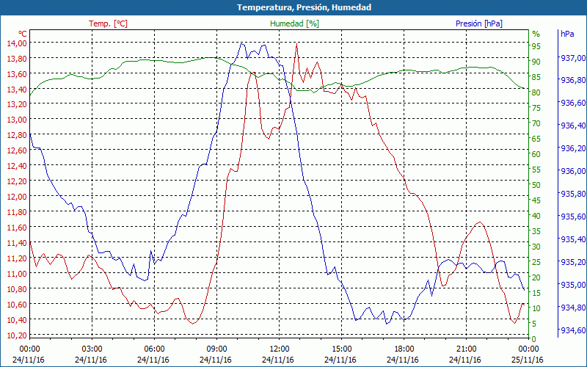
Task: Click the '14,00' temperature axis value
Action: coord(17,43)
